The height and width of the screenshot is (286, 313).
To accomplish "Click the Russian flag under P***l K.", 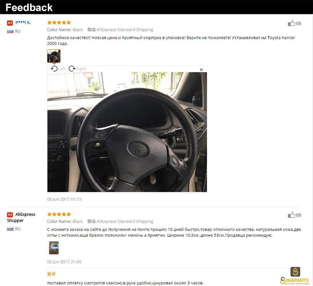I will click(x=10, y=31).
